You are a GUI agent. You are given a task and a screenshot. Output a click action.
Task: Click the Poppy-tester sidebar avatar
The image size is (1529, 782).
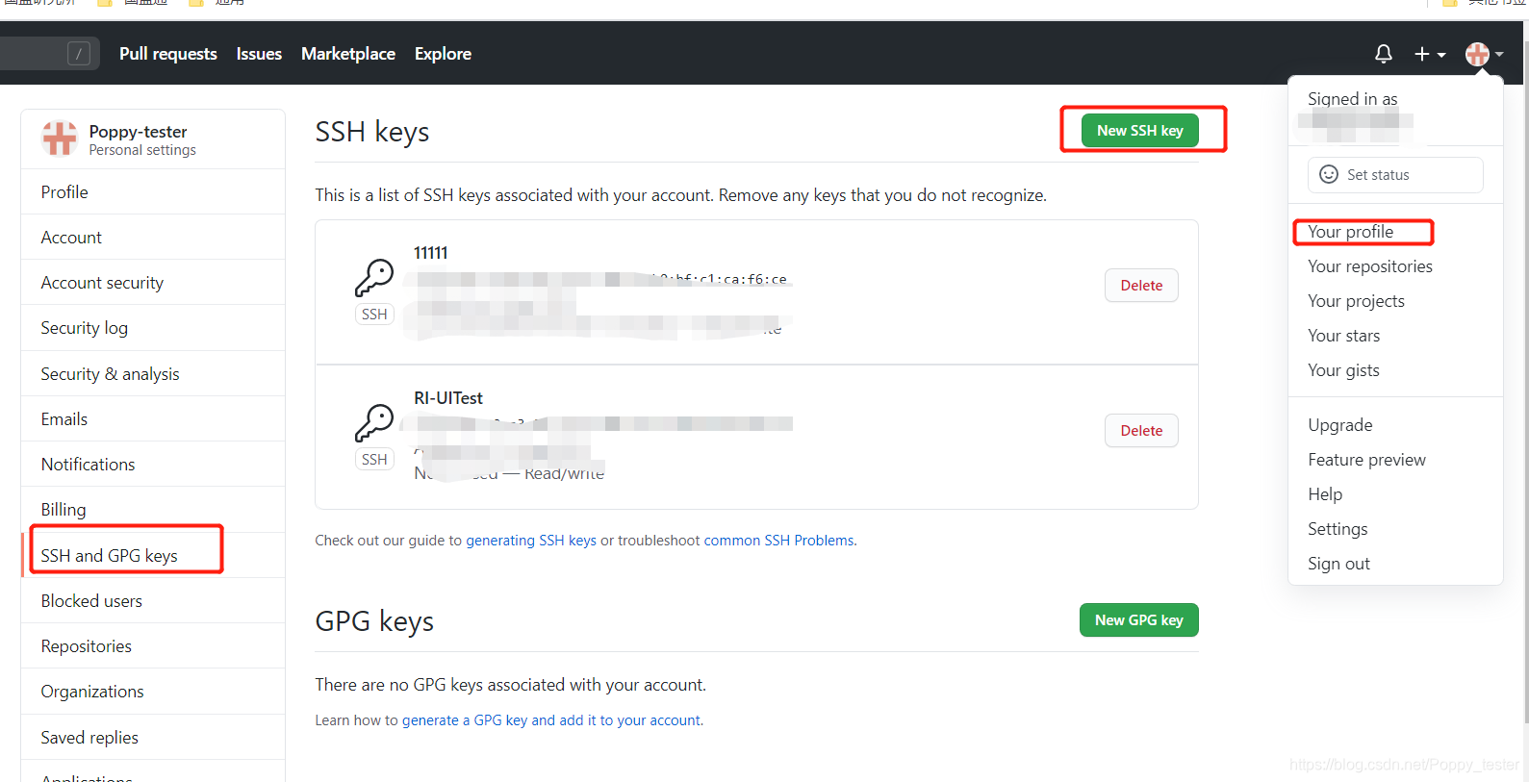tap(60, 139)
